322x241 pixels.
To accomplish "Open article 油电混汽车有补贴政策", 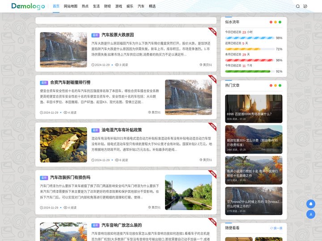I will coord(122,130).
